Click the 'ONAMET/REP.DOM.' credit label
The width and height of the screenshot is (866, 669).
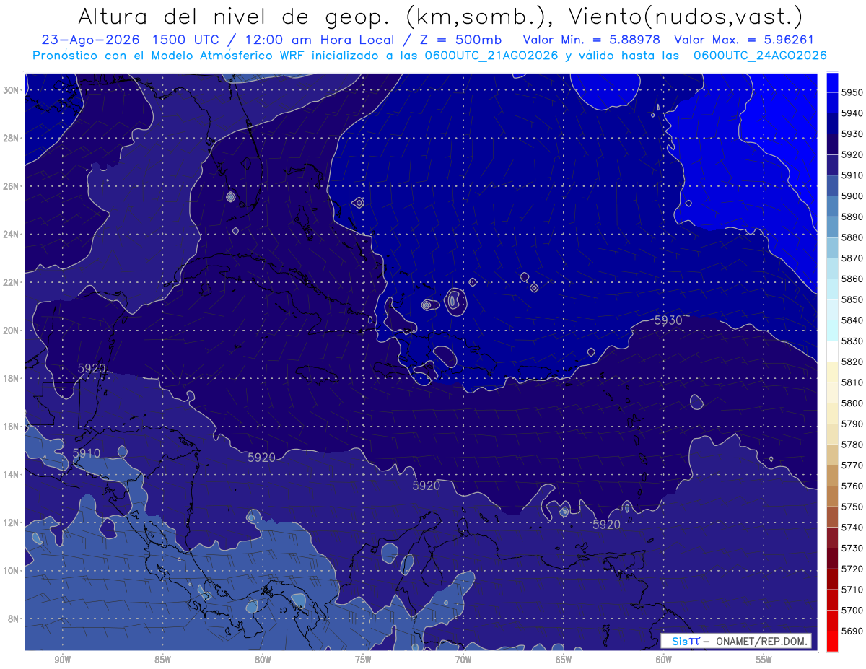(x=761, y=641)
